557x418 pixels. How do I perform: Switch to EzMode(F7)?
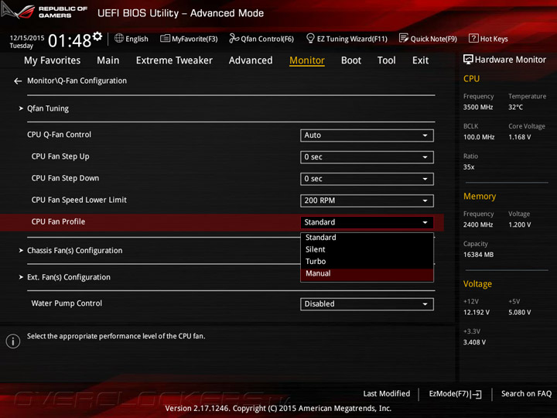coord(455,394)
